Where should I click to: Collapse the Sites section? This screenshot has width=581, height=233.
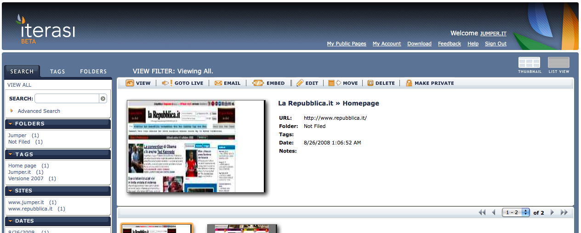[x=10, y=190]
